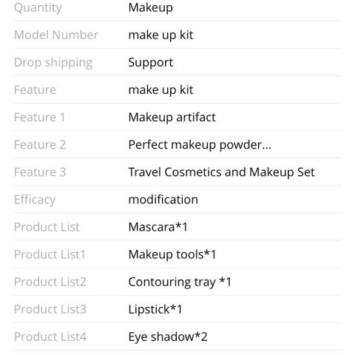Viewport: 355px width, 355px height.
Task: Select make up kit in Model Number row
Action: click(160, 35)
